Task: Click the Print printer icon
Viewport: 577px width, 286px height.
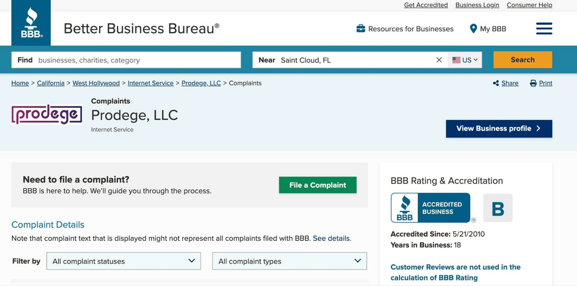Action: pos(533,83)
